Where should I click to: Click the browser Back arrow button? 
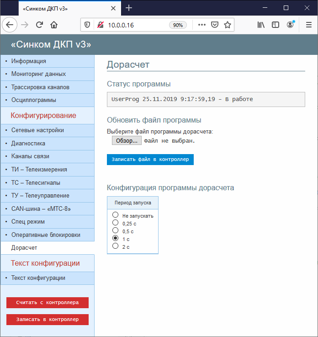[x=10, y=25]
